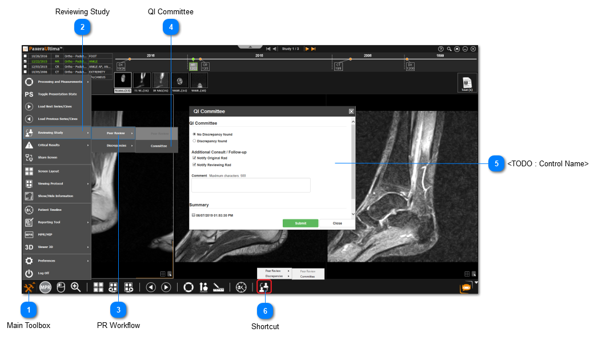Click the Reviewing Study shortcut icon
The width and height of the screenshot is (598, 340).
(264, 287)
